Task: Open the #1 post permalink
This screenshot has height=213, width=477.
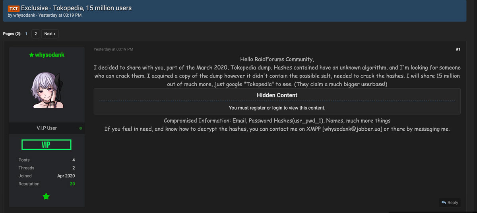Action: 458,49
